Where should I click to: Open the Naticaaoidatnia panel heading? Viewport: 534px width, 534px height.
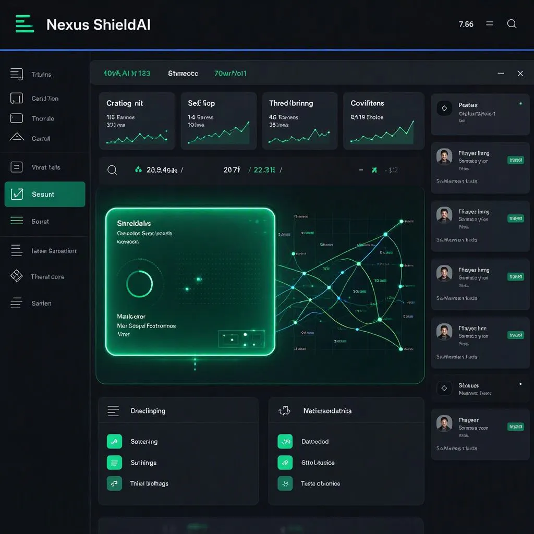[x=327, y=411]
